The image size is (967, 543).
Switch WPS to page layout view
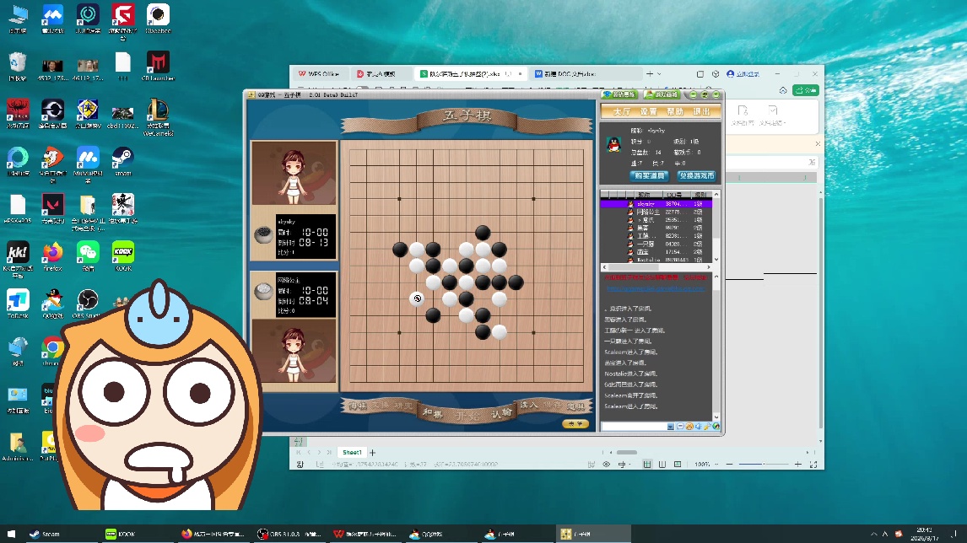pyautogui.click(x=662, y=464)
